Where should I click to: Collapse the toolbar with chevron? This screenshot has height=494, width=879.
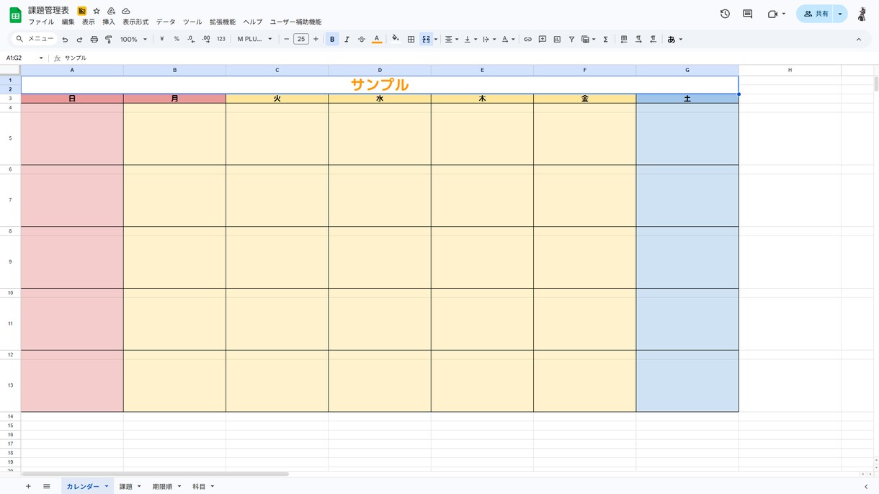point(859,40)
